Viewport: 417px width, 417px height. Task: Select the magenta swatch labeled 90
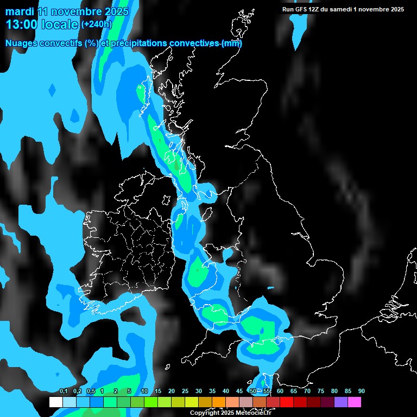[355, 402]
